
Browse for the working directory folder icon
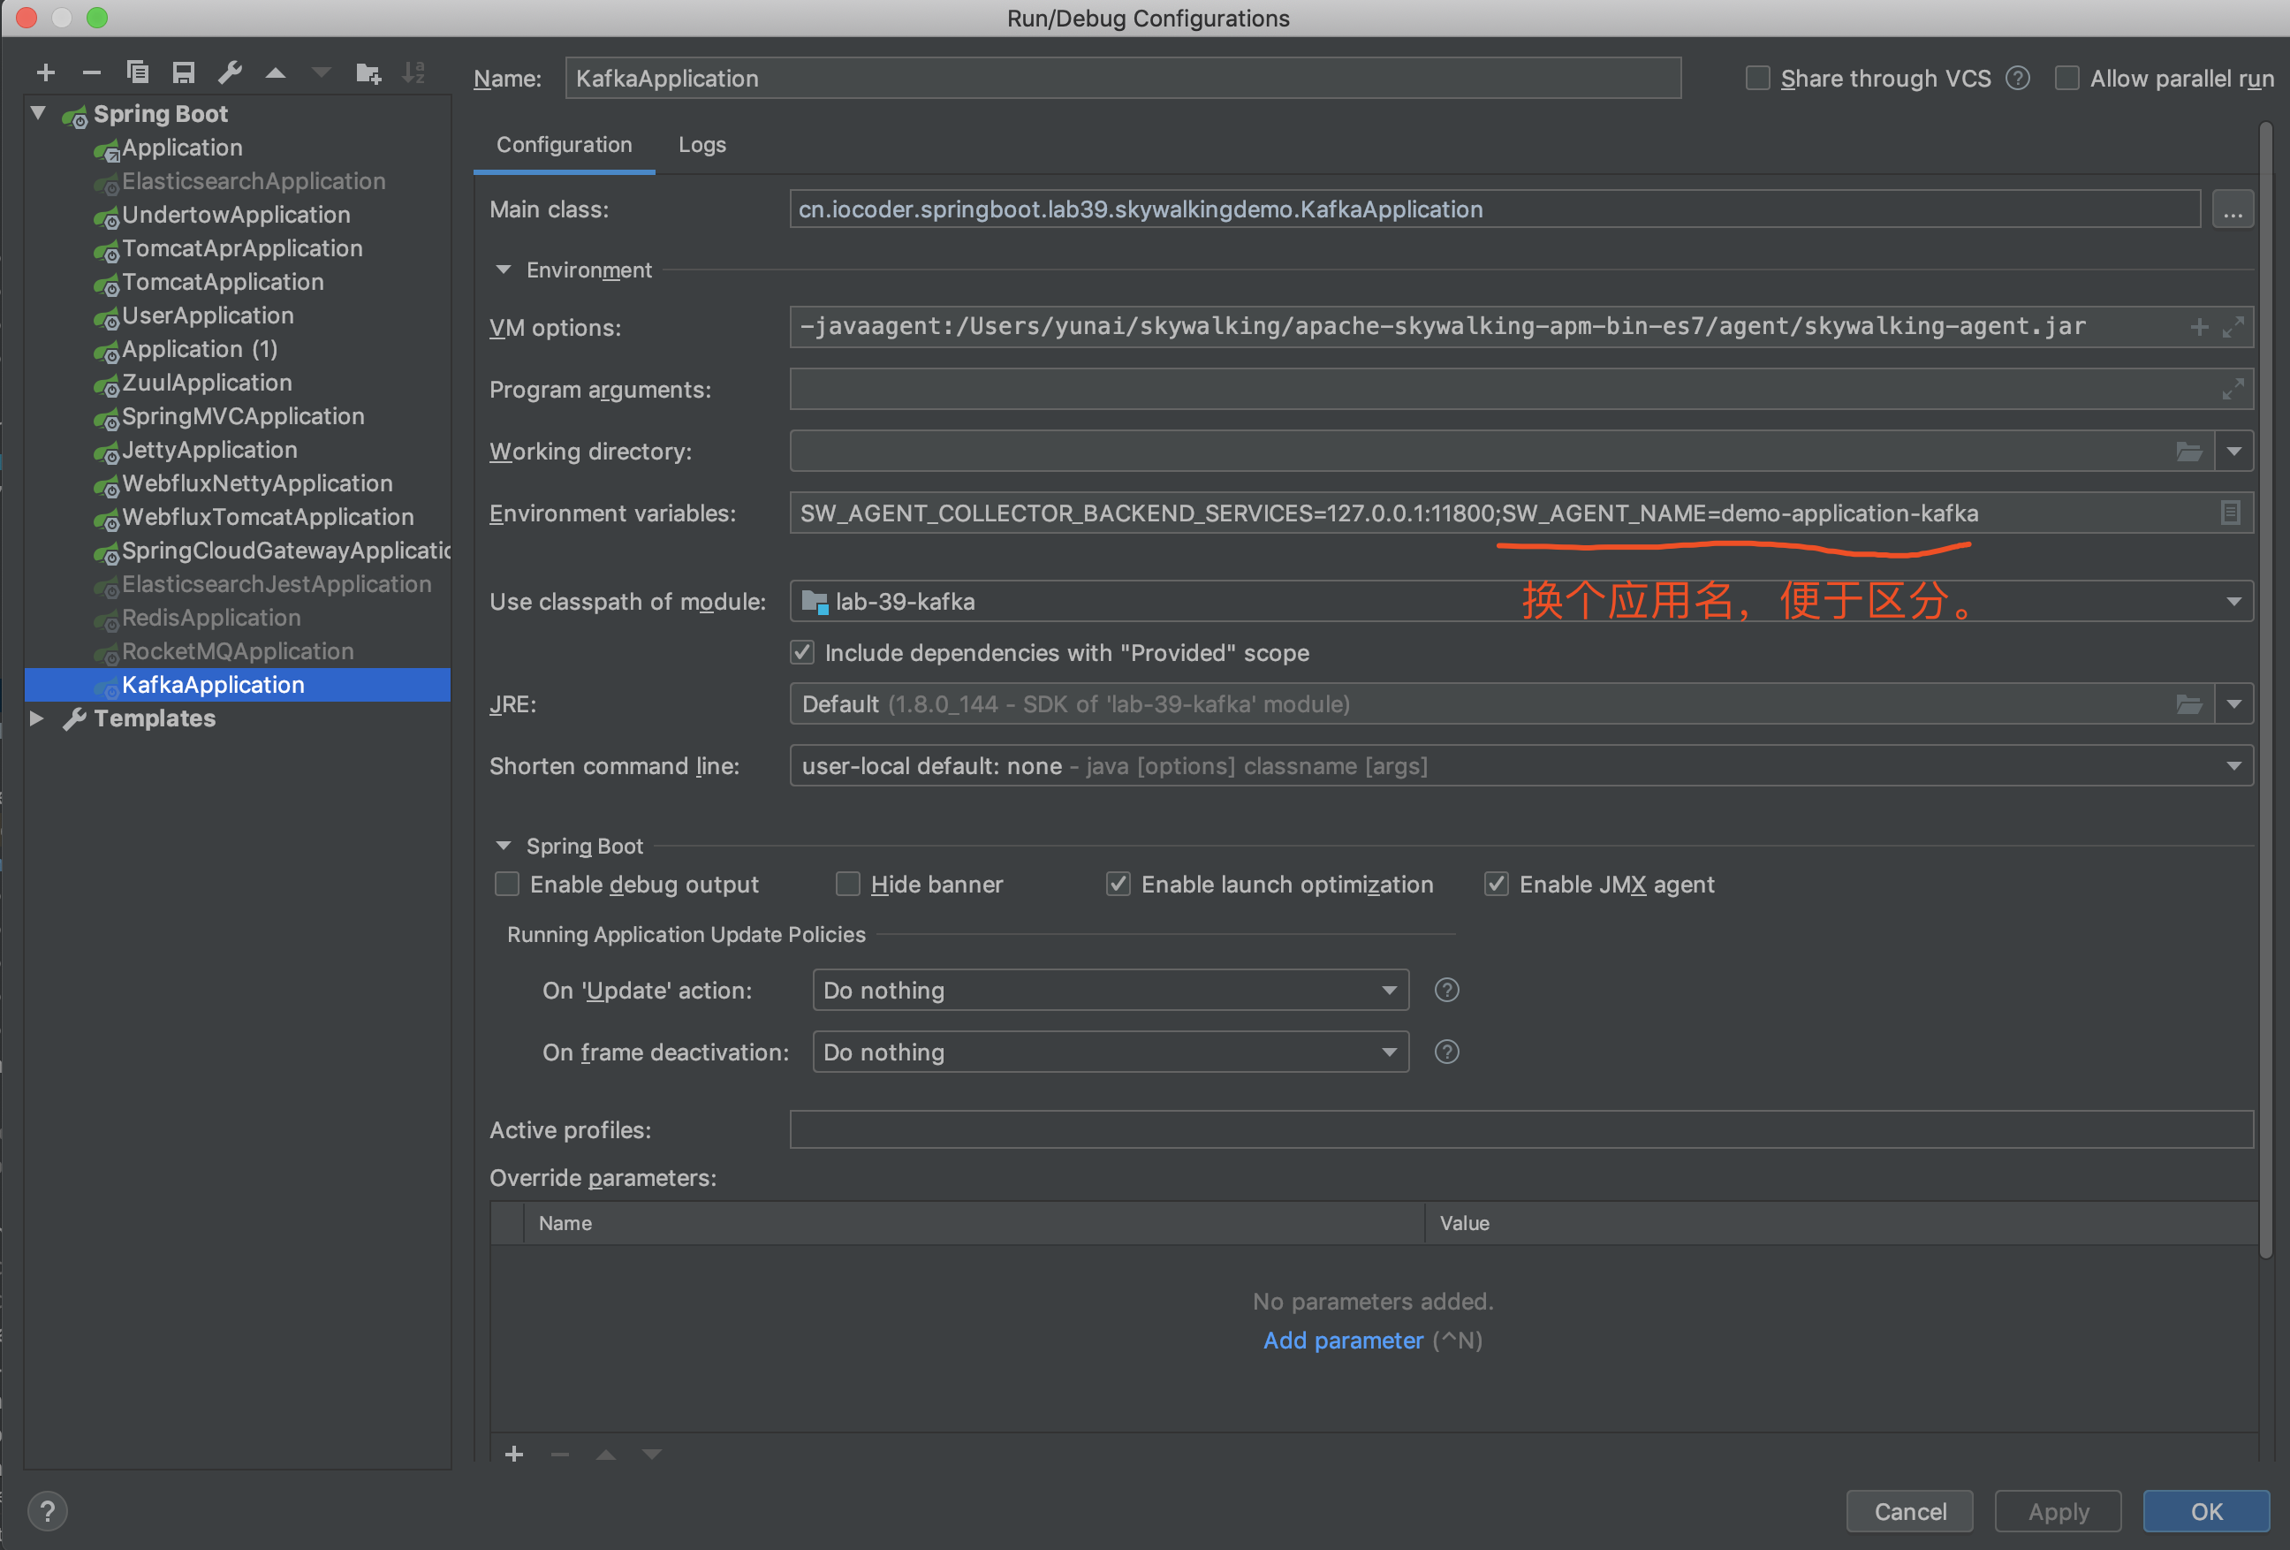(2188, 452)
